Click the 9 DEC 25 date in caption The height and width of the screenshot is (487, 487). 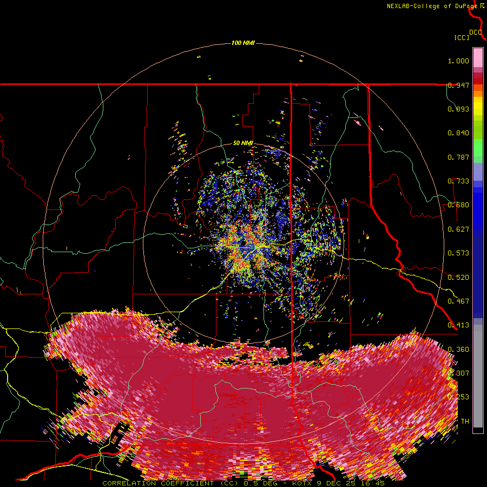point(337,483)
